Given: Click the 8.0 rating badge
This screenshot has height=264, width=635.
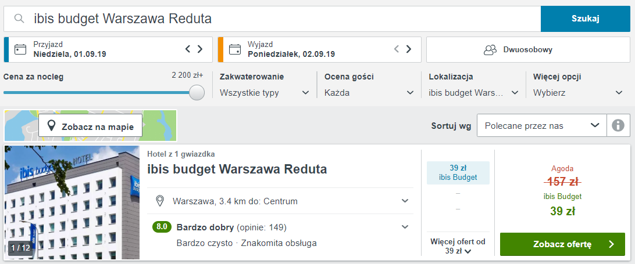Looking at the screenshot, I should [162, 227].
